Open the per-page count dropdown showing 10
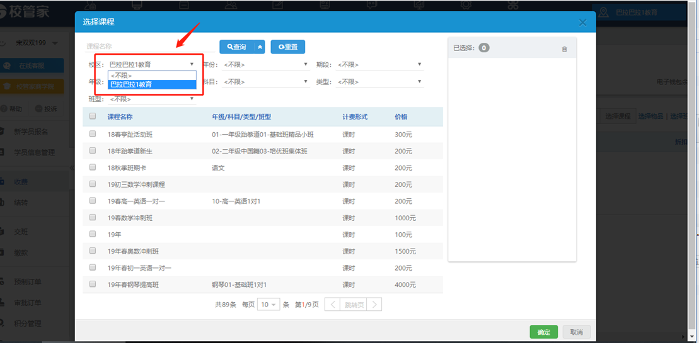The height and width of the screenshot is (343, 699). (x=269, y=305)
